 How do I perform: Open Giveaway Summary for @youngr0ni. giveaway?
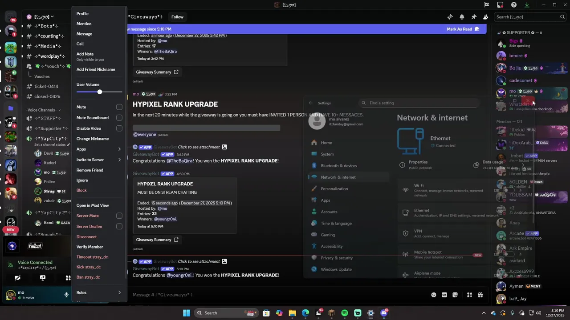click(x=157, y=240)
